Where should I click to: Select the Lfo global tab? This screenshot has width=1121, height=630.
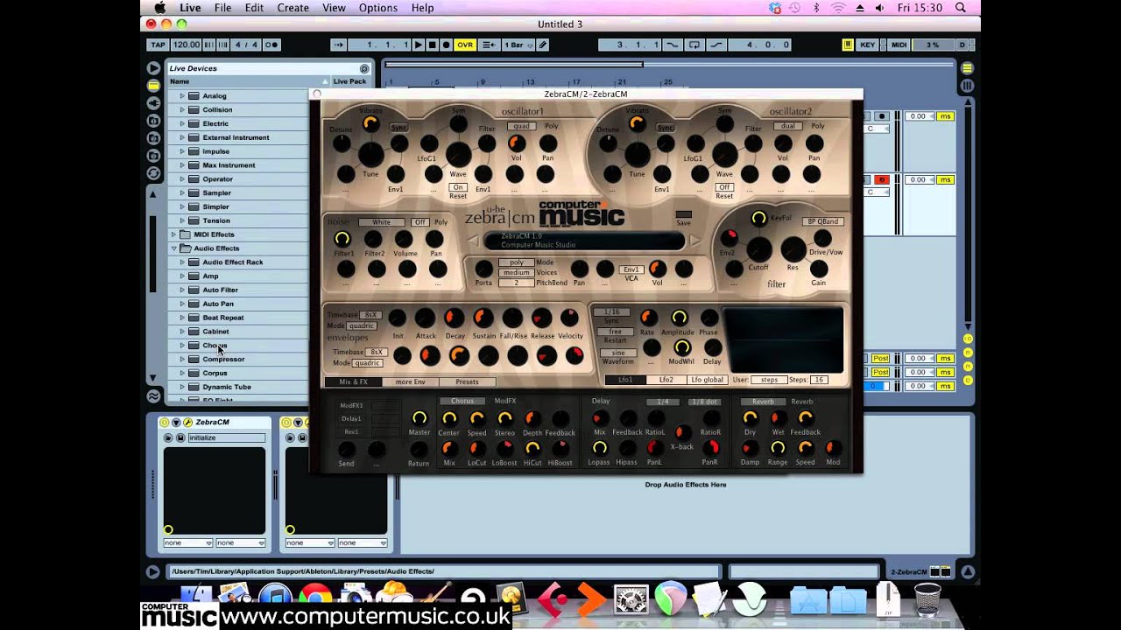click(x=708, y=380)
